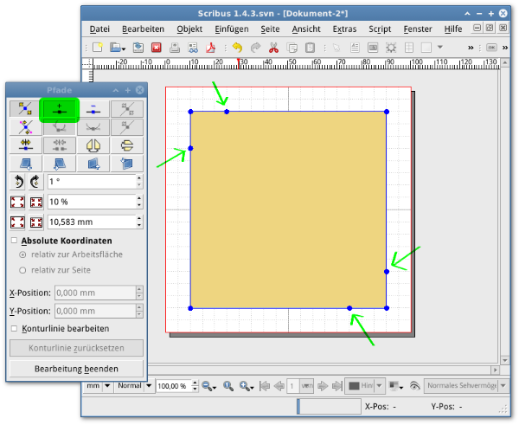This screenshot has height=425, width=519.
Task: Click the Bearbeitung beenden button
Action: click(76, 369)
